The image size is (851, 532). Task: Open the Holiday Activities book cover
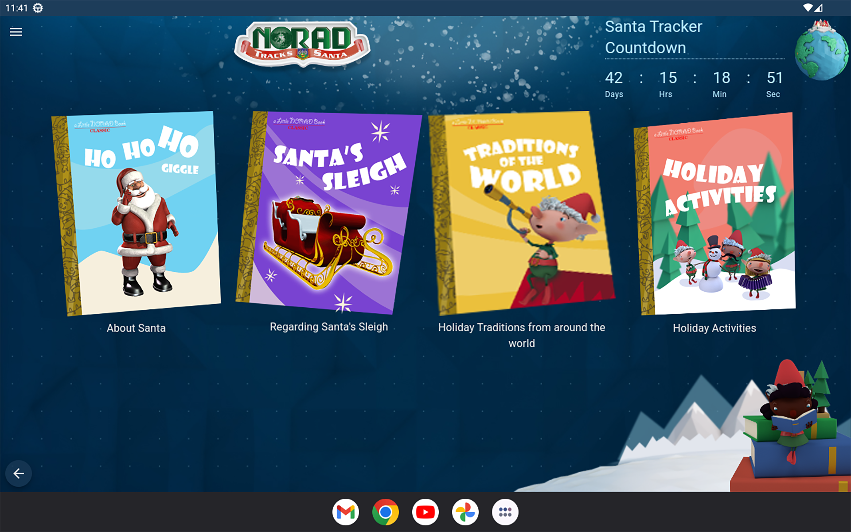point(714,214)
